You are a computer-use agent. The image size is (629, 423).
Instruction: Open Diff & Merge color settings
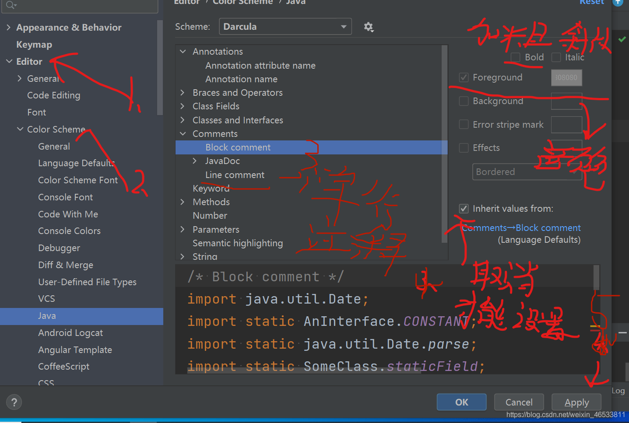click(66, 265)
